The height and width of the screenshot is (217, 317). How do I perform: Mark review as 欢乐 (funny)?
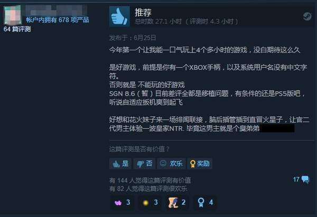click(171, 164)
